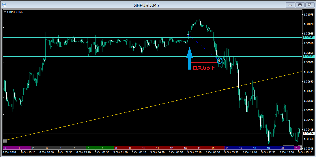The width and height of the screenshot is (316, 157).
Task: Click the 8 Oct 20:30 time label
Action: (47, 152)
